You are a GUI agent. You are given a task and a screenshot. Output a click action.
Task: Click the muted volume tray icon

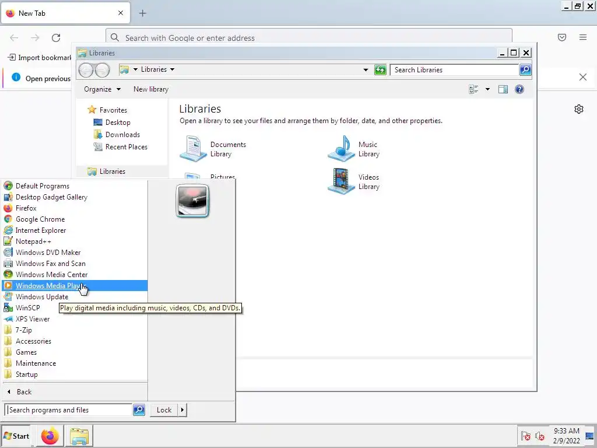[539, 436]
